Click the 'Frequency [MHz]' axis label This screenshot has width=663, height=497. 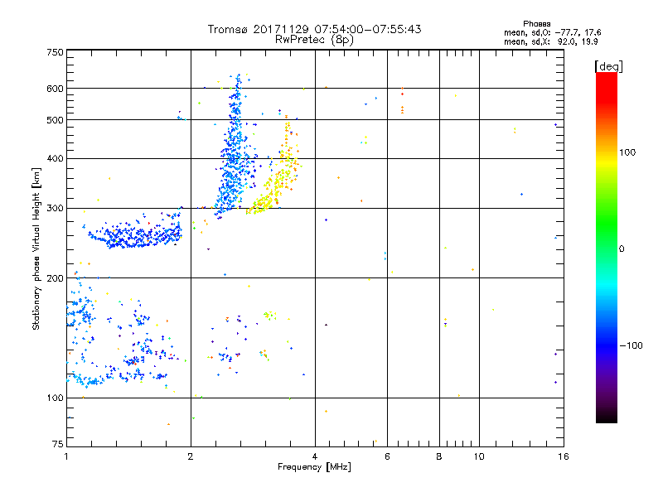click(314, 467)
